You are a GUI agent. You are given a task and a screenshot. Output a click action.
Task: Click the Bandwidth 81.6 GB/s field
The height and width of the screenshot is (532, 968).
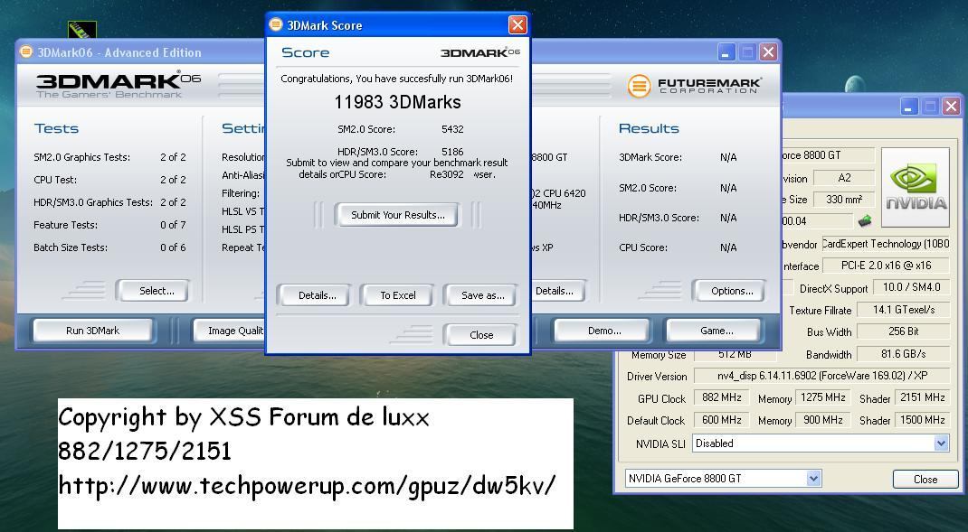coord(903,354)
